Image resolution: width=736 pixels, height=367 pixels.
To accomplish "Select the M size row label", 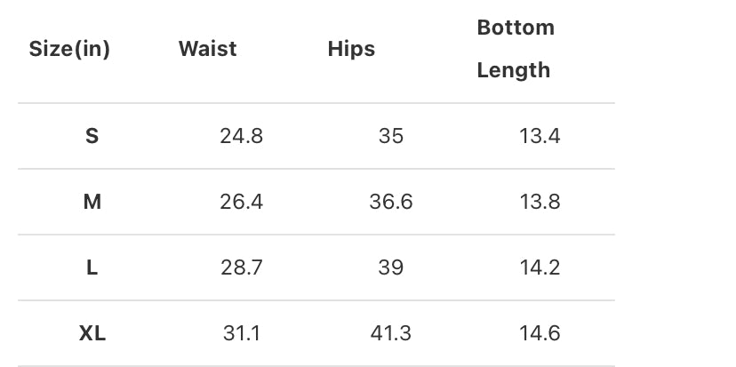I will click(92, 202).
